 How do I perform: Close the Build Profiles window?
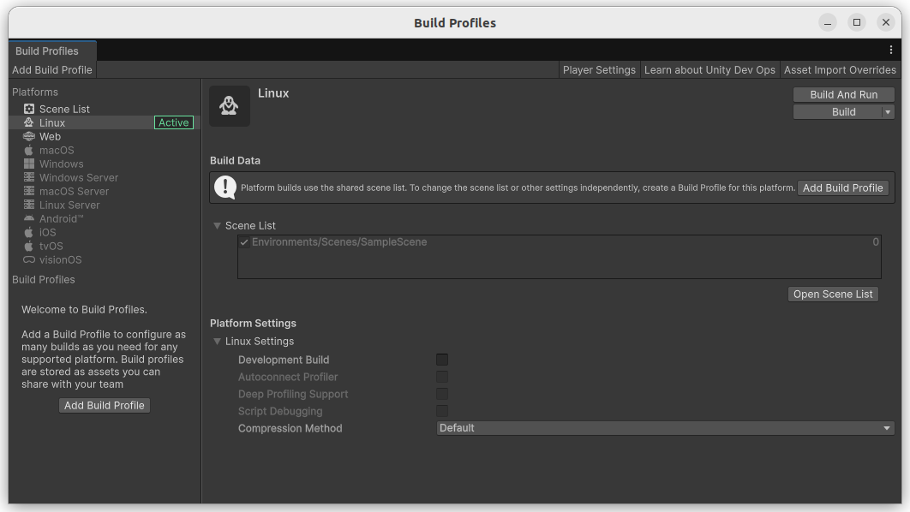(886, 22)
